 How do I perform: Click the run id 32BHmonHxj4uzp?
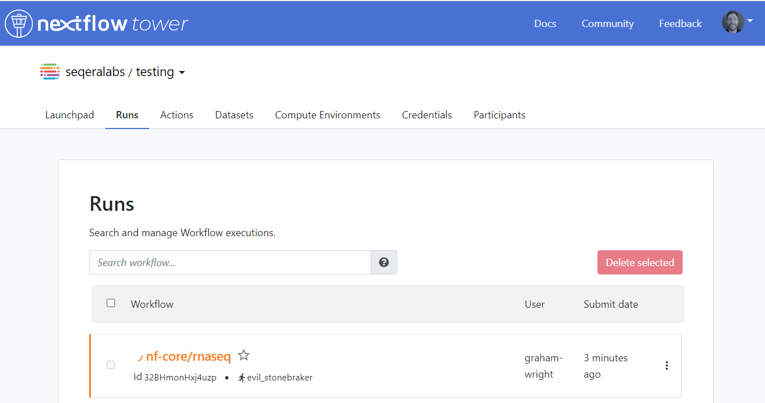click(x=180, y=377)
